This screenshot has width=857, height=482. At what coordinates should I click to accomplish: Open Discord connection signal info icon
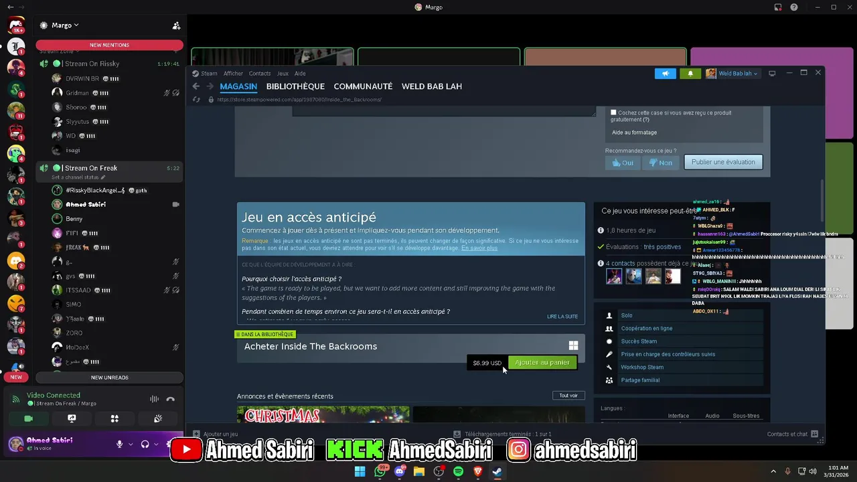click(16, 399)
